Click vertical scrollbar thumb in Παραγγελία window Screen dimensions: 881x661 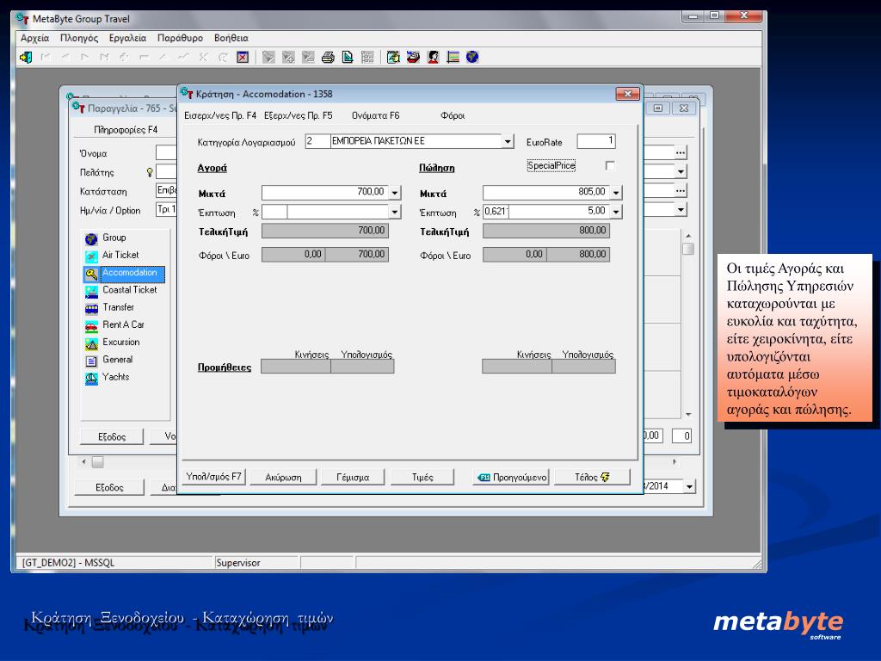(x=688, y=249)
